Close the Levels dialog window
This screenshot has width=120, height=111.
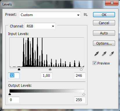coord(112,3)
